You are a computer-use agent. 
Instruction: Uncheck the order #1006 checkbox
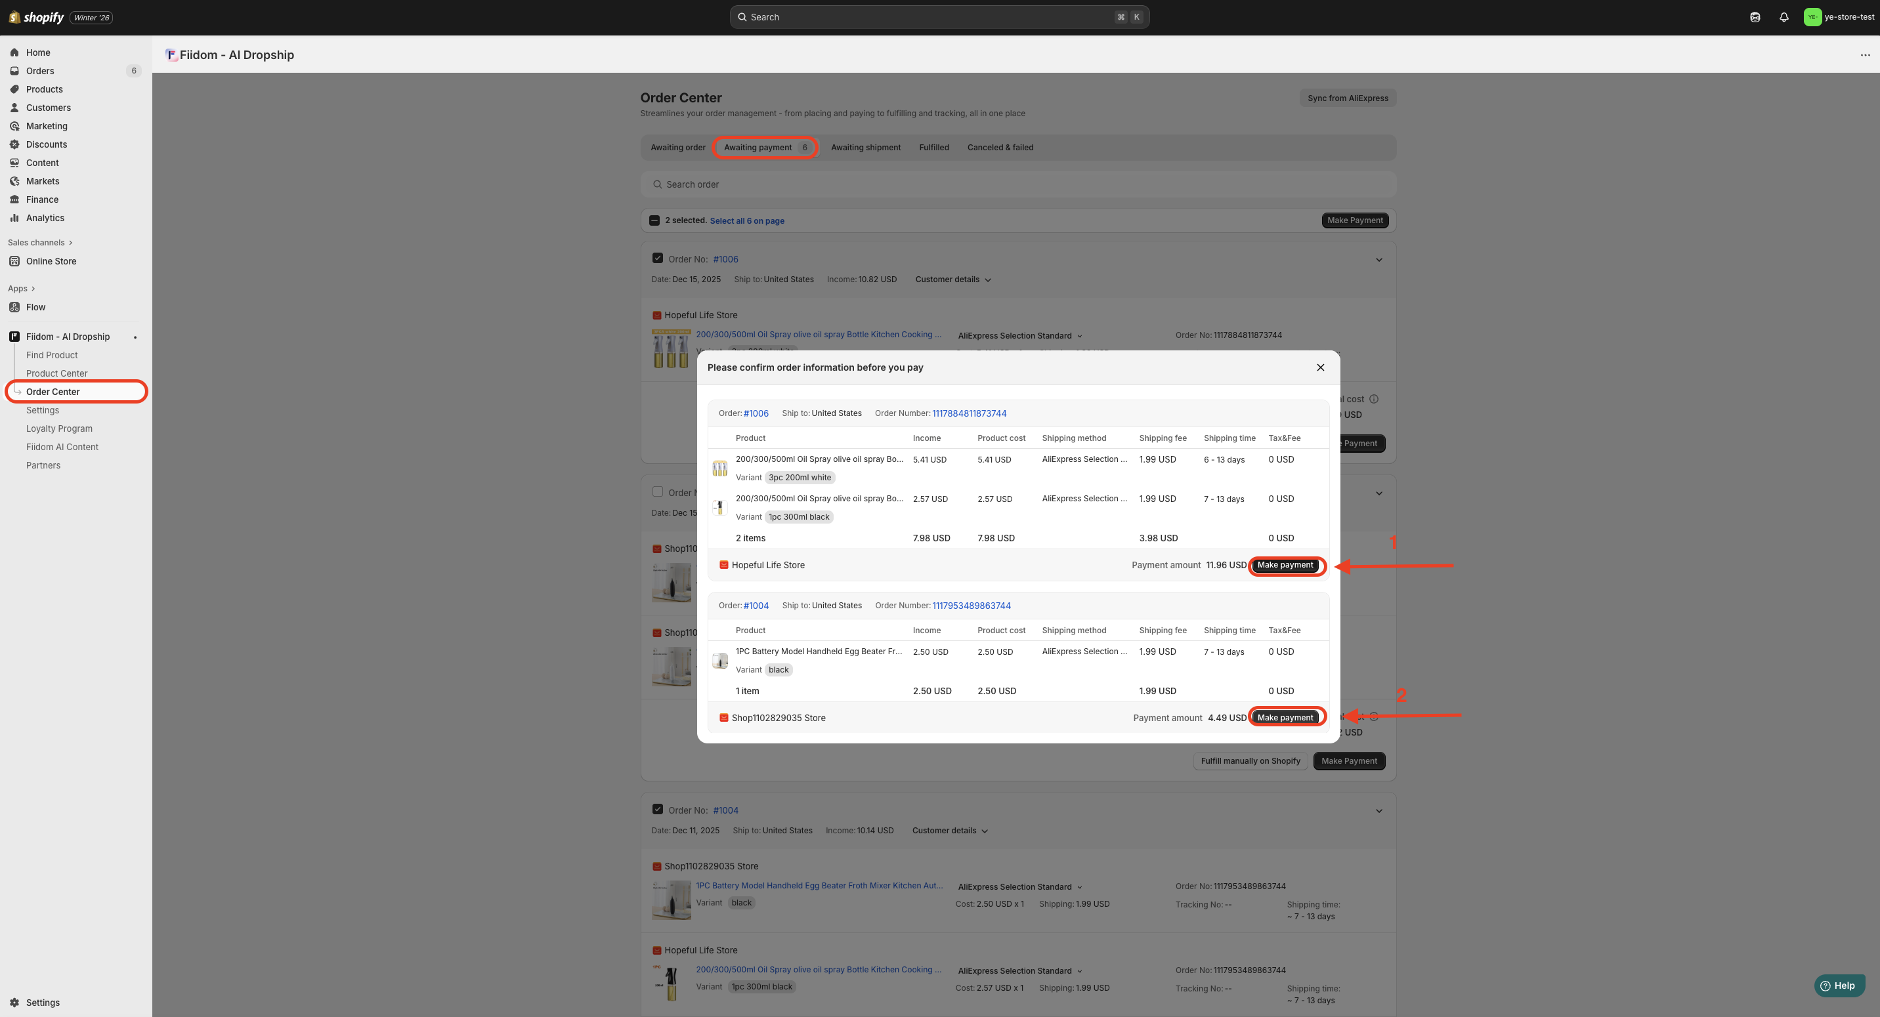tap(657, 259)
